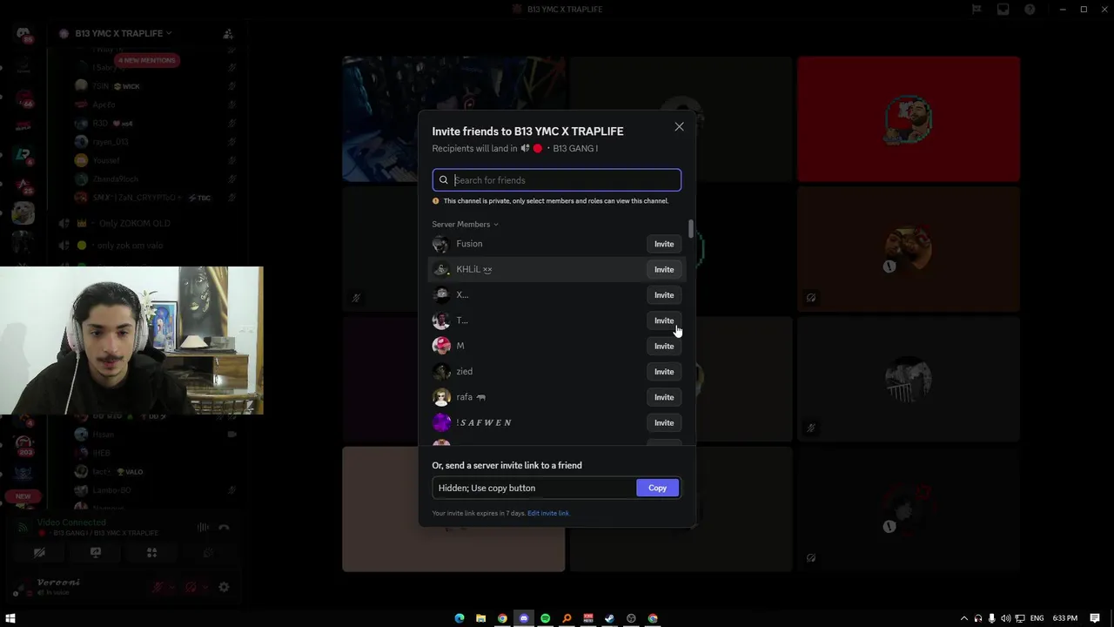Close the invite friends dialog
The height and width of the screenshot is (627, 1114).
point(679,127)
